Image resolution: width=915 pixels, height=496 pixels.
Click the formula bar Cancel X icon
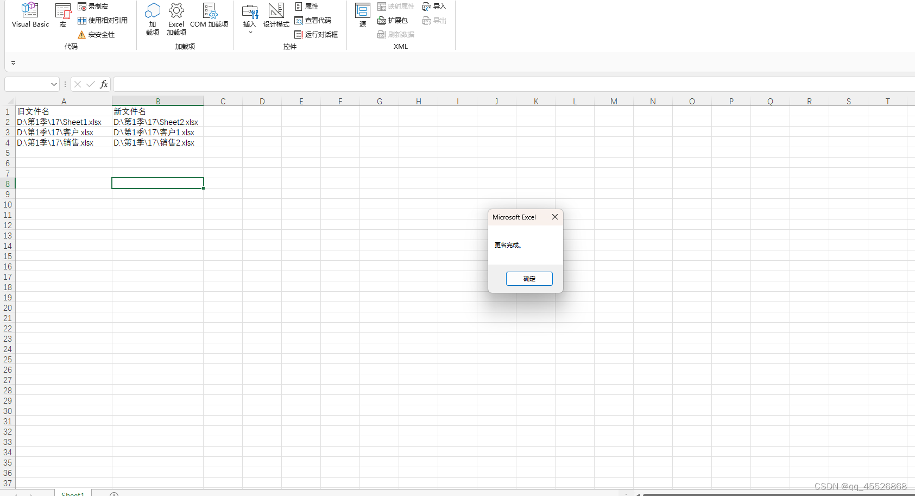(78, 84)
